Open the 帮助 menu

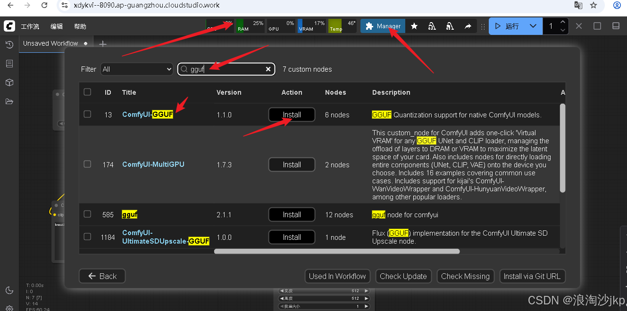coord(80,26)
